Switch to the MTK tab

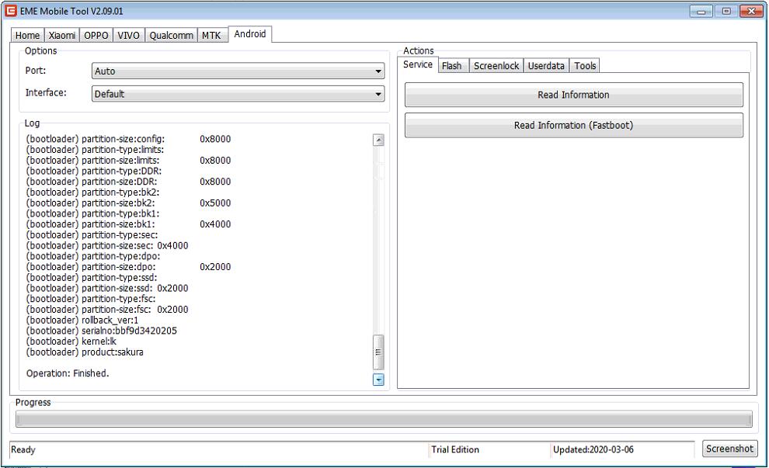(211, 36)
